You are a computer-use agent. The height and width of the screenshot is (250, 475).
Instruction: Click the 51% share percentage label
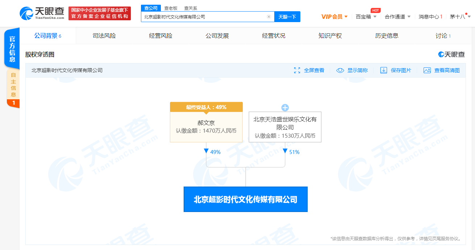[294, 152]
